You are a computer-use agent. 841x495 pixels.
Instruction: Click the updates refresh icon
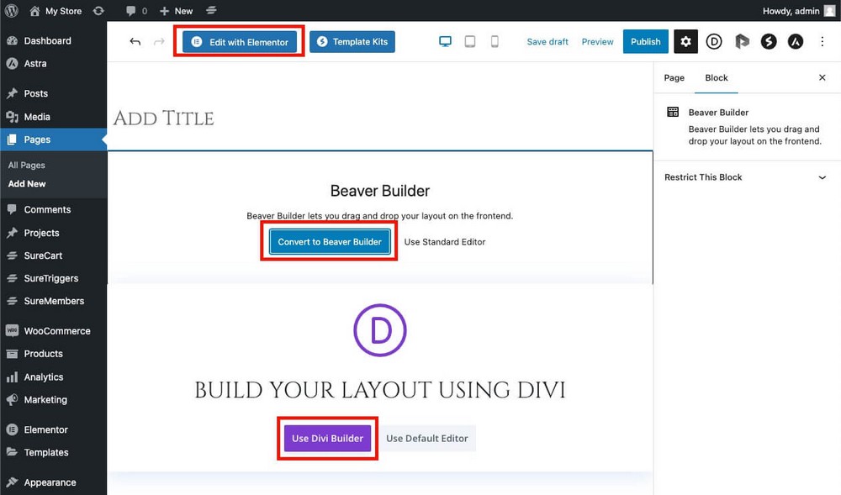[98, 11]
